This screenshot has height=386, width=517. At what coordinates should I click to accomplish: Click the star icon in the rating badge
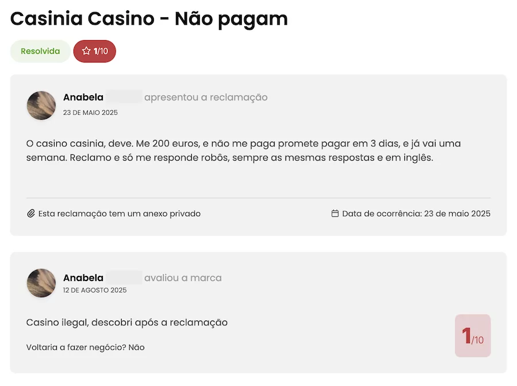click(x=86, y=51)
